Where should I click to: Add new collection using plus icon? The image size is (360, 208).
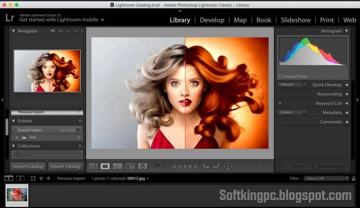[80, 146]
